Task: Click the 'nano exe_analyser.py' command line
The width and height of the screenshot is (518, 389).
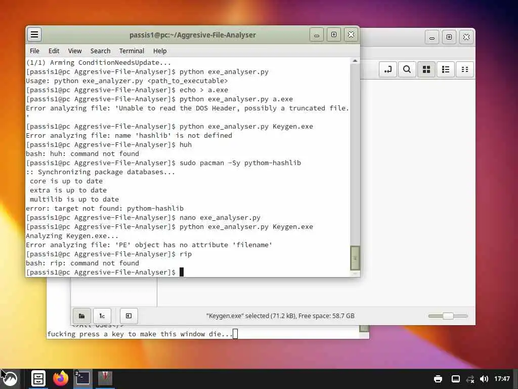Action: click(x=143, y=218)
